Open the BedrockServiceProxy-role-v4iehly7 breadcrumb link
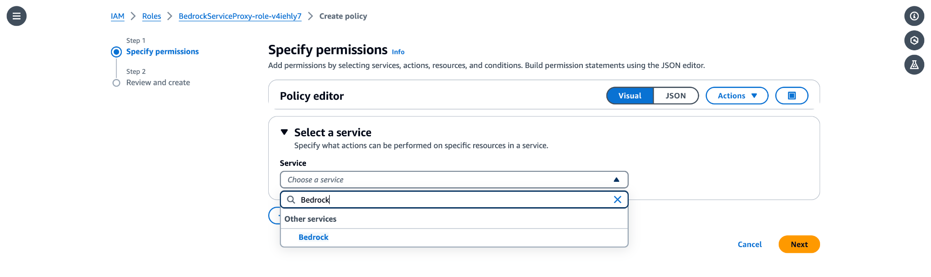Image resolution: width=931 pixels, height=277 pixels. pyautogui.click(x=240, y=16)
